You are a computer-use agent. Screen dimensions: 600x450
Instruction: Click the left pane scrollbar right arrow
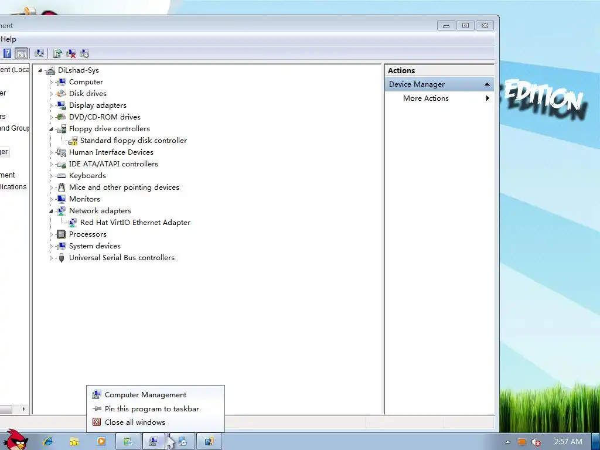point(23,409)
